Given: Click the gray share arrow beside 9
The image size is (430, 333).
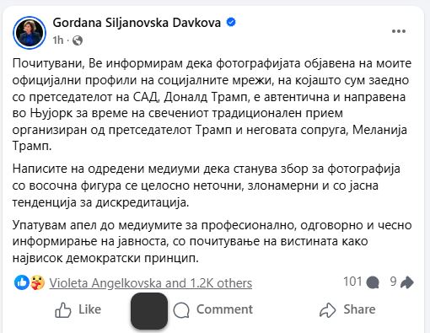Looking at the screenshot, I should [407, 282].
